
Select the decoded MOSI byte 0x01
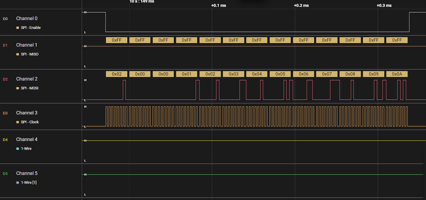(x=187, y=74)
